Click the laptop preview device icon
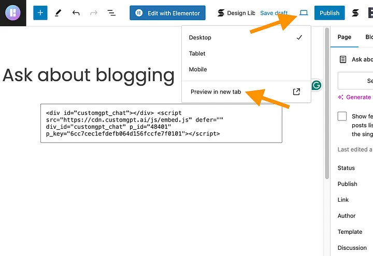This screenshot has height=256, width=373. click(304, 13)
